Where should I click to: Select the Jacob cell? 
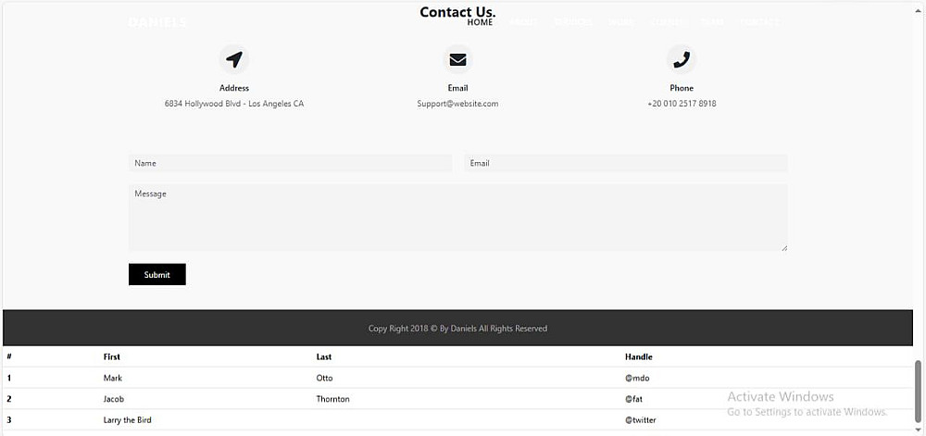pos(113,399)
